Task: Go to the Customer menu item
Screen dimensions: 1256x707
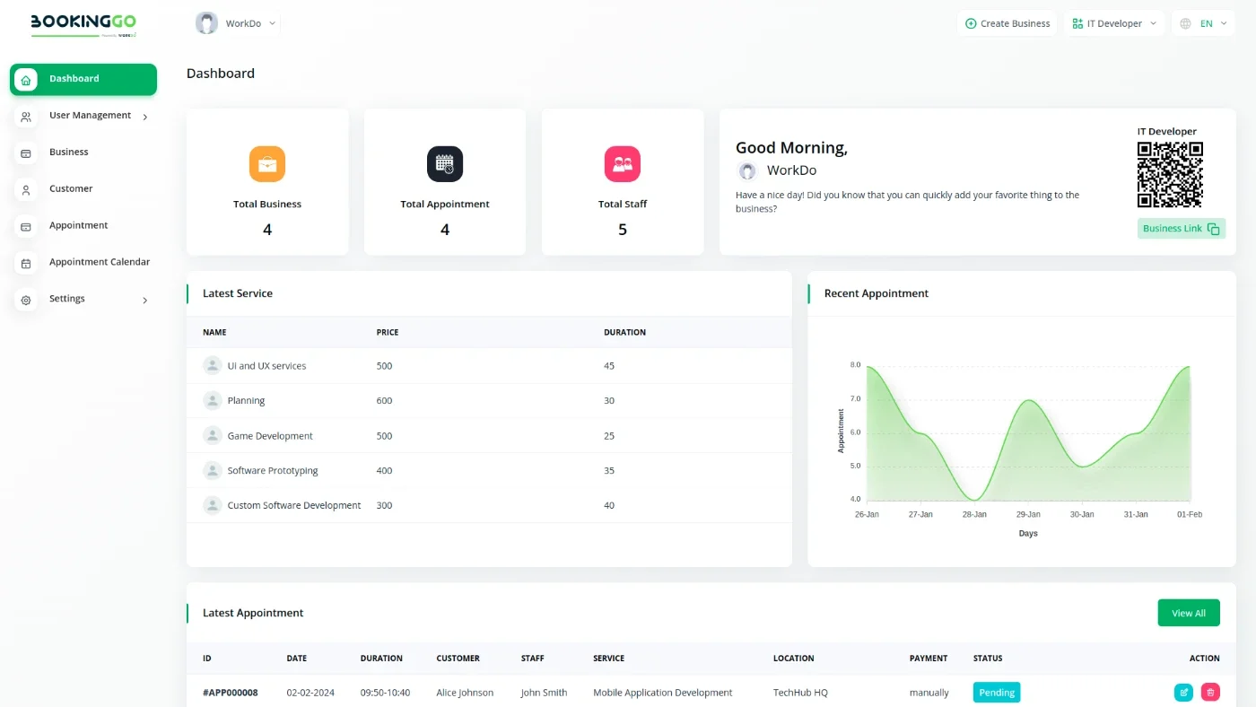Action: (x=71, y=189)
